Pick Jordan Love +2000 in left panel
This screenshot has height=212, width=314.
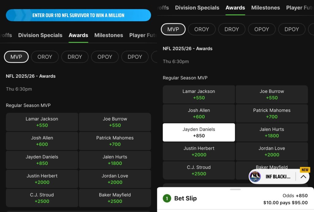[x=115, y=179]
